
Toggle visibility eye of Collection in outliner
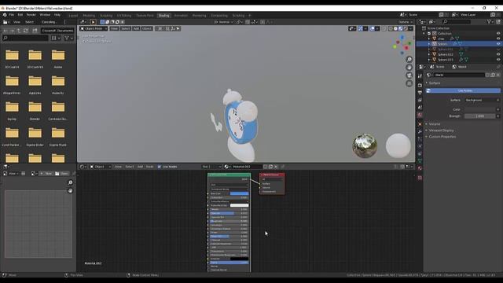click(x=498, y=33)
